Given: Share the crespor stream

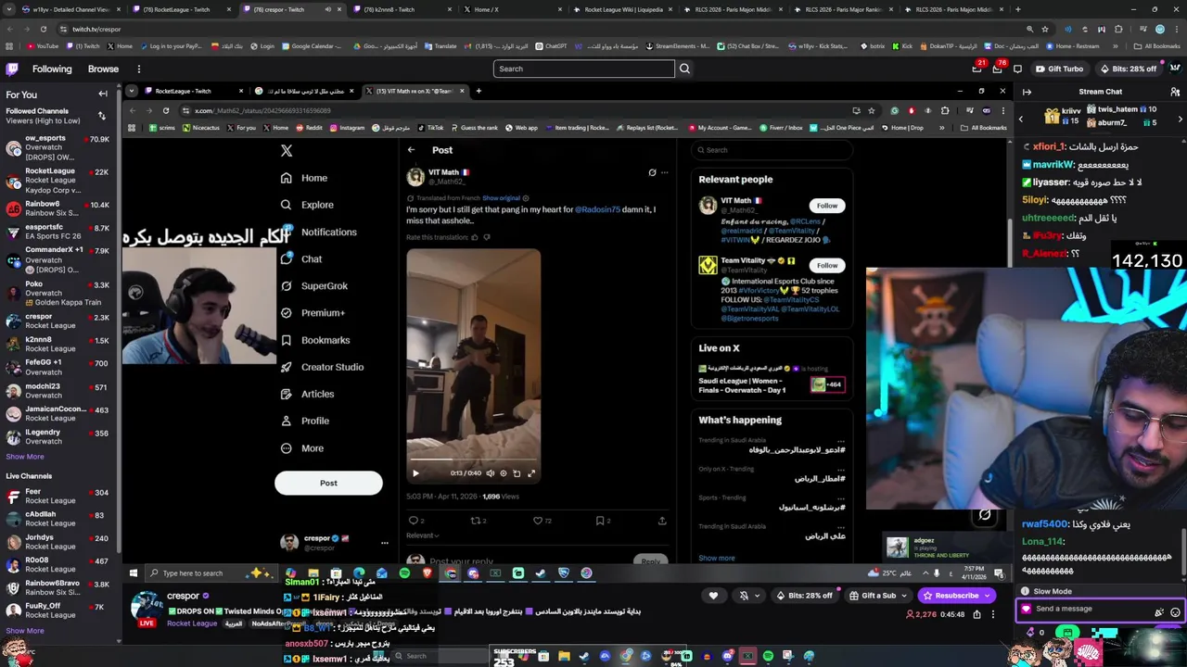Looking at the screenshot, I should [976, 614].
